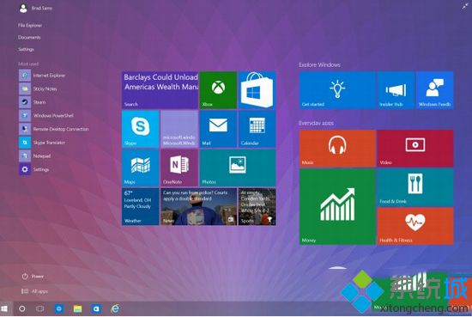Click the Brad Sams user account

[36, 8]
